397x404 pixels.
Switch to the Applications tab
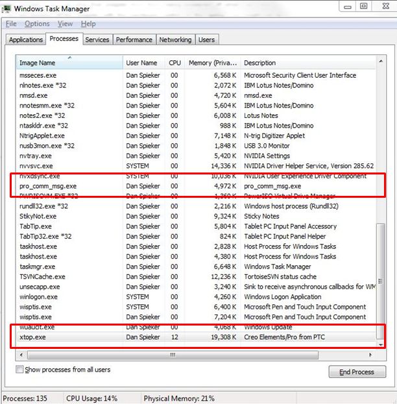26,40
